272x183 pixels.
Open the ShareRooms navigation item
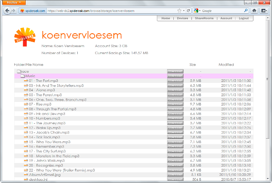pos(204,18)
